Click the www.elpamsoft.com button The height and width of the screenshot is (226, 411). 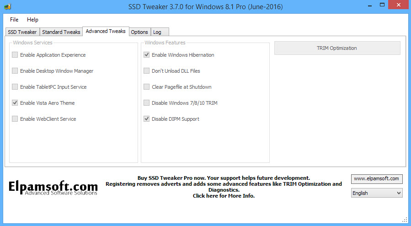tap(377, 178)
